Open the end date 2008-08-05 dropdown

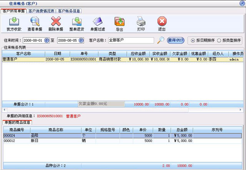click(81, 40)
